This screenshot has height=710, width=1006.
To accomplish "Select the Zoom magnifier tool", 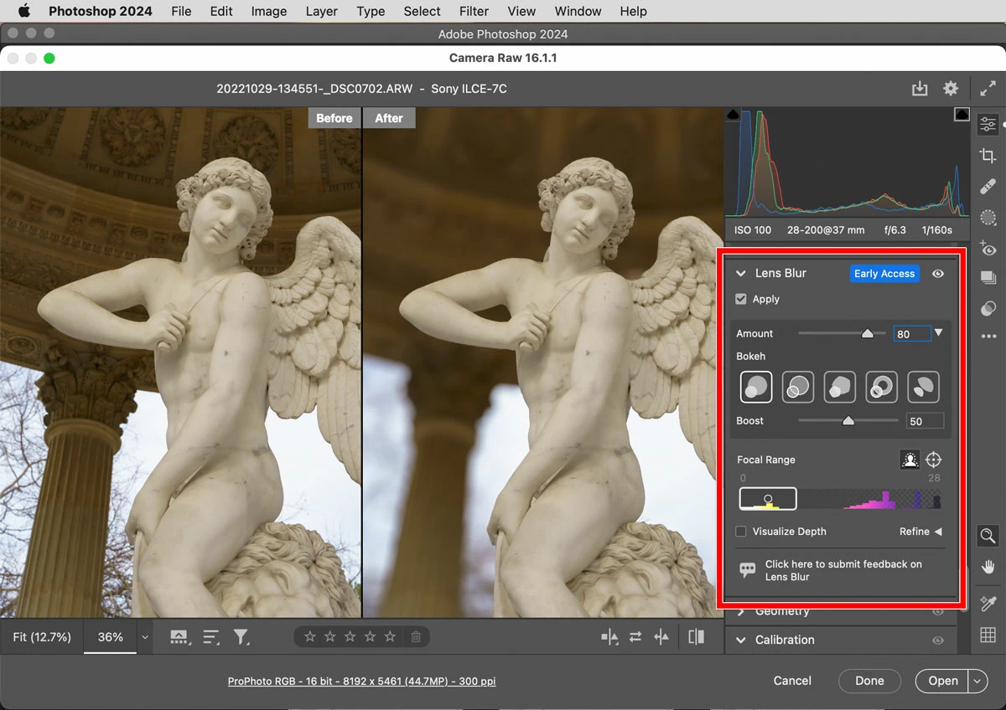I will [x=988, y=536].
